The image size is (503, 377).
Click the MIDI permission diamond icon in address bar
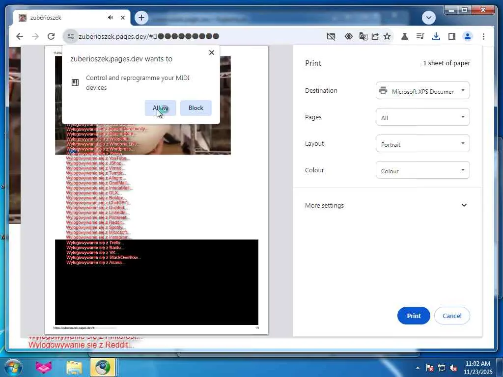pos(348,36)
